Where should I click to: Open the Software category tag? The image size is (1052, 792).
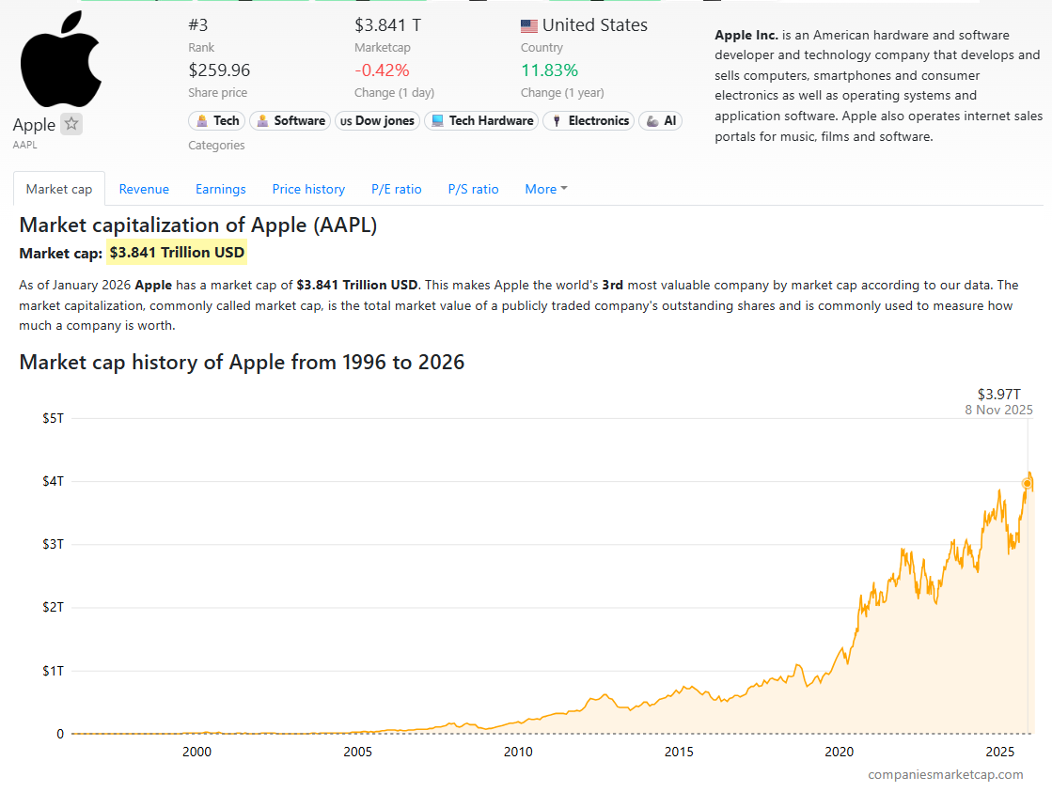tap(290, 120)
